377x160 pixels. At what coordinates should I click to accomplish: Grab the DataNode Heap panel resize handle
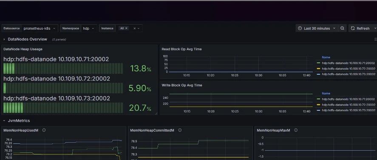point(156,113)
